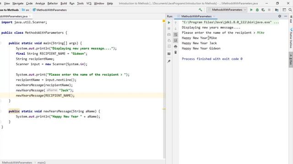The width and height of the screenshot is (293, 164).
Task: Run MethodsWithParameters from the main toolbar
Action: tap(251, 10)
